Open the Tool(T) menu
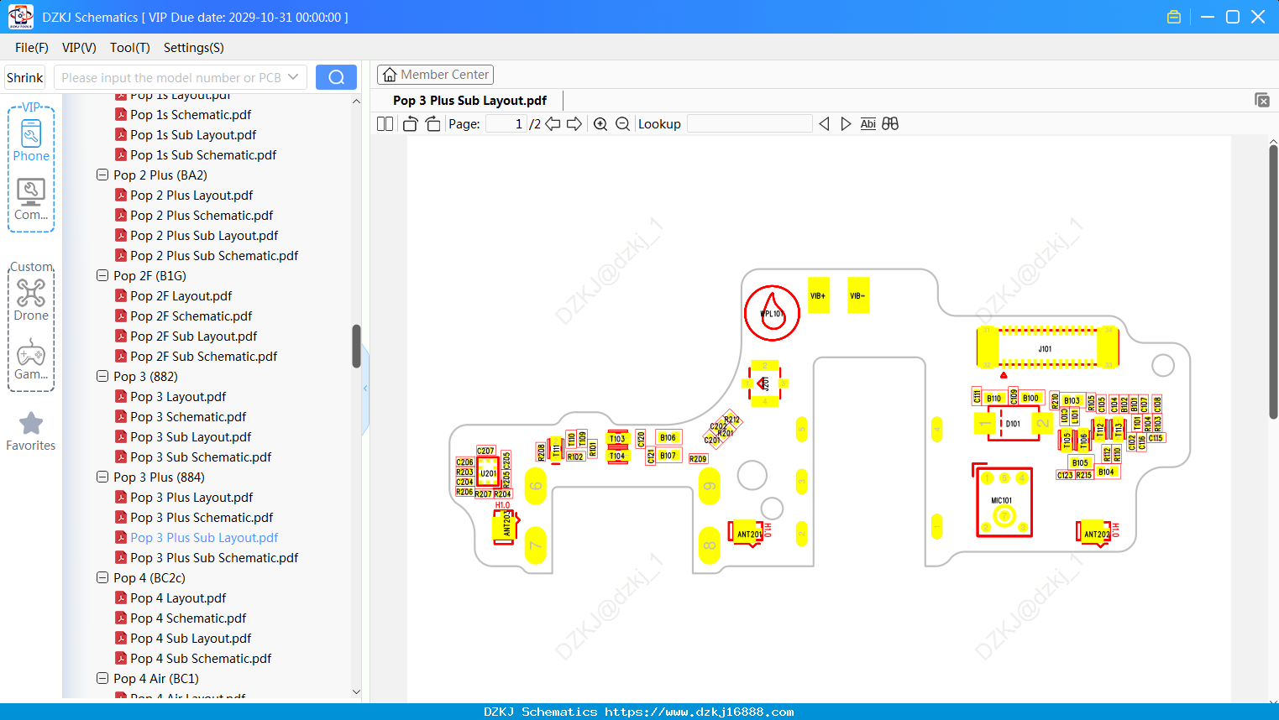The image size is (1279, 720). [130, 48]
